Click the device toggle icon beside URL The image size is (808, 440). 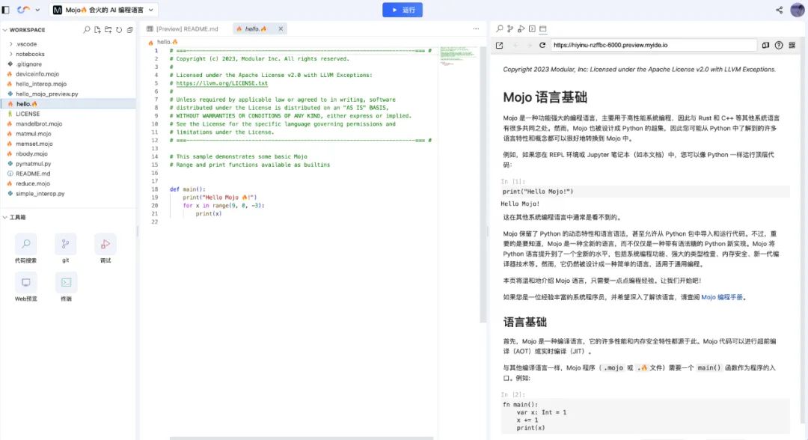(x=766, y=46)
